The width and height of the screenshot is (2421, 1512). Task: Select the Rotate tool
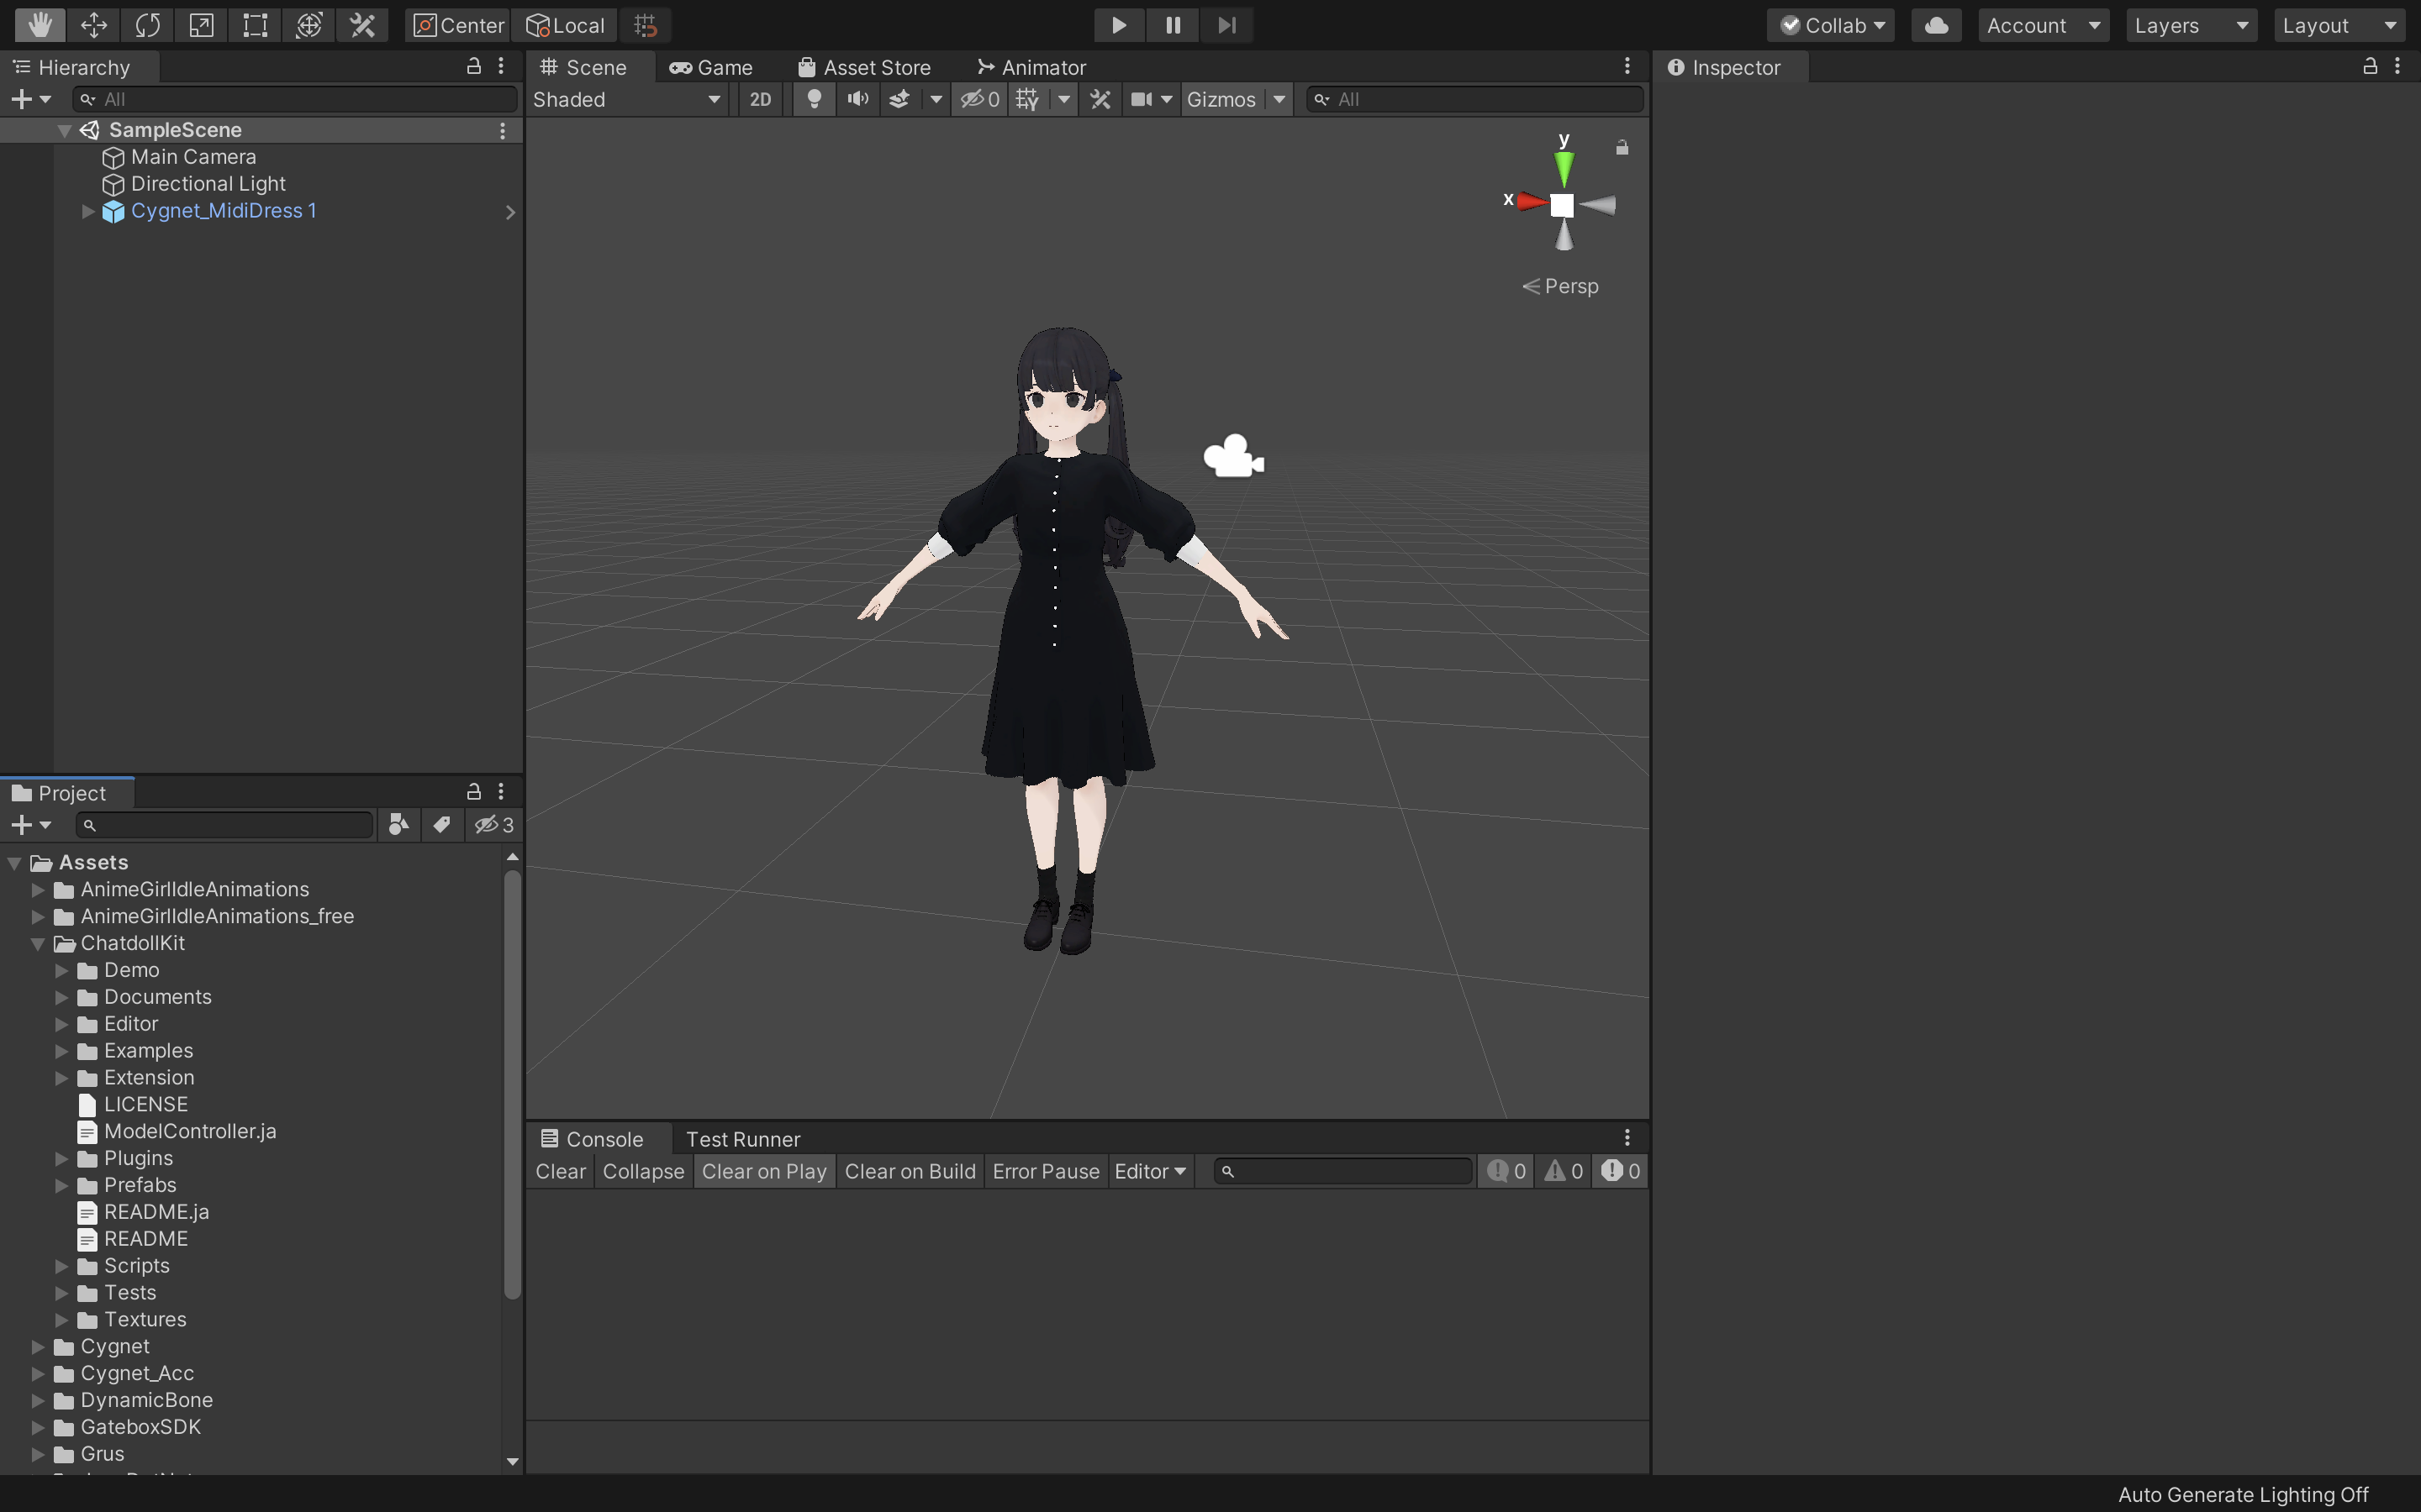click(147, 25)
